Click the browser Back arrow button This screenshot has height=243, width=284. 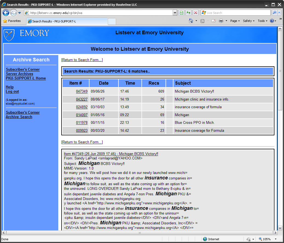(x=6, y=13)
